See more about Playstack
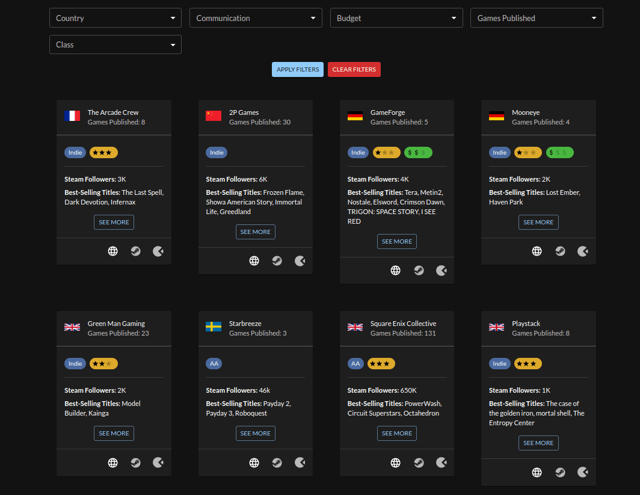The width and height of the screenshot is (640, 495). pos(538,443)
